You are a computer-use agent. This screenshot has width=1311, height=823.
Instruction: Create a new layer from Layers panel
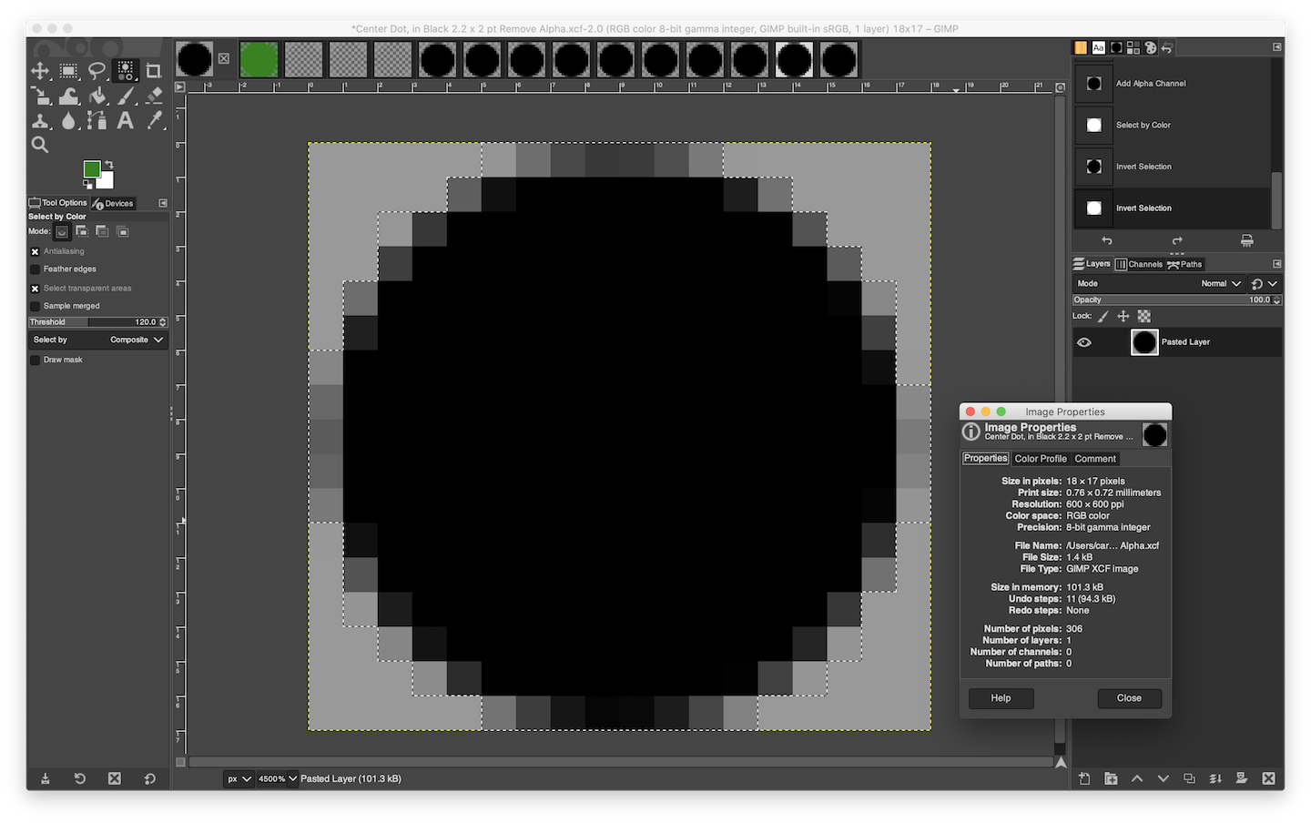click(1084, 778)
